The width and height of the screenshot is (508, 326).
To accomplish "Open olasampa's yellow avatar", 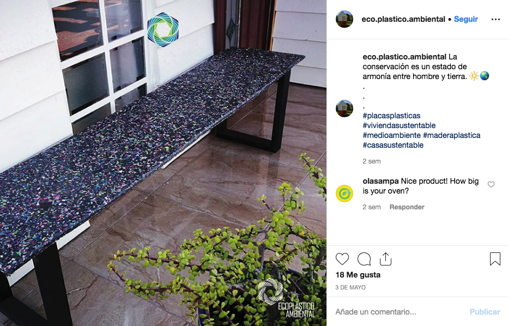I will 344,194.
